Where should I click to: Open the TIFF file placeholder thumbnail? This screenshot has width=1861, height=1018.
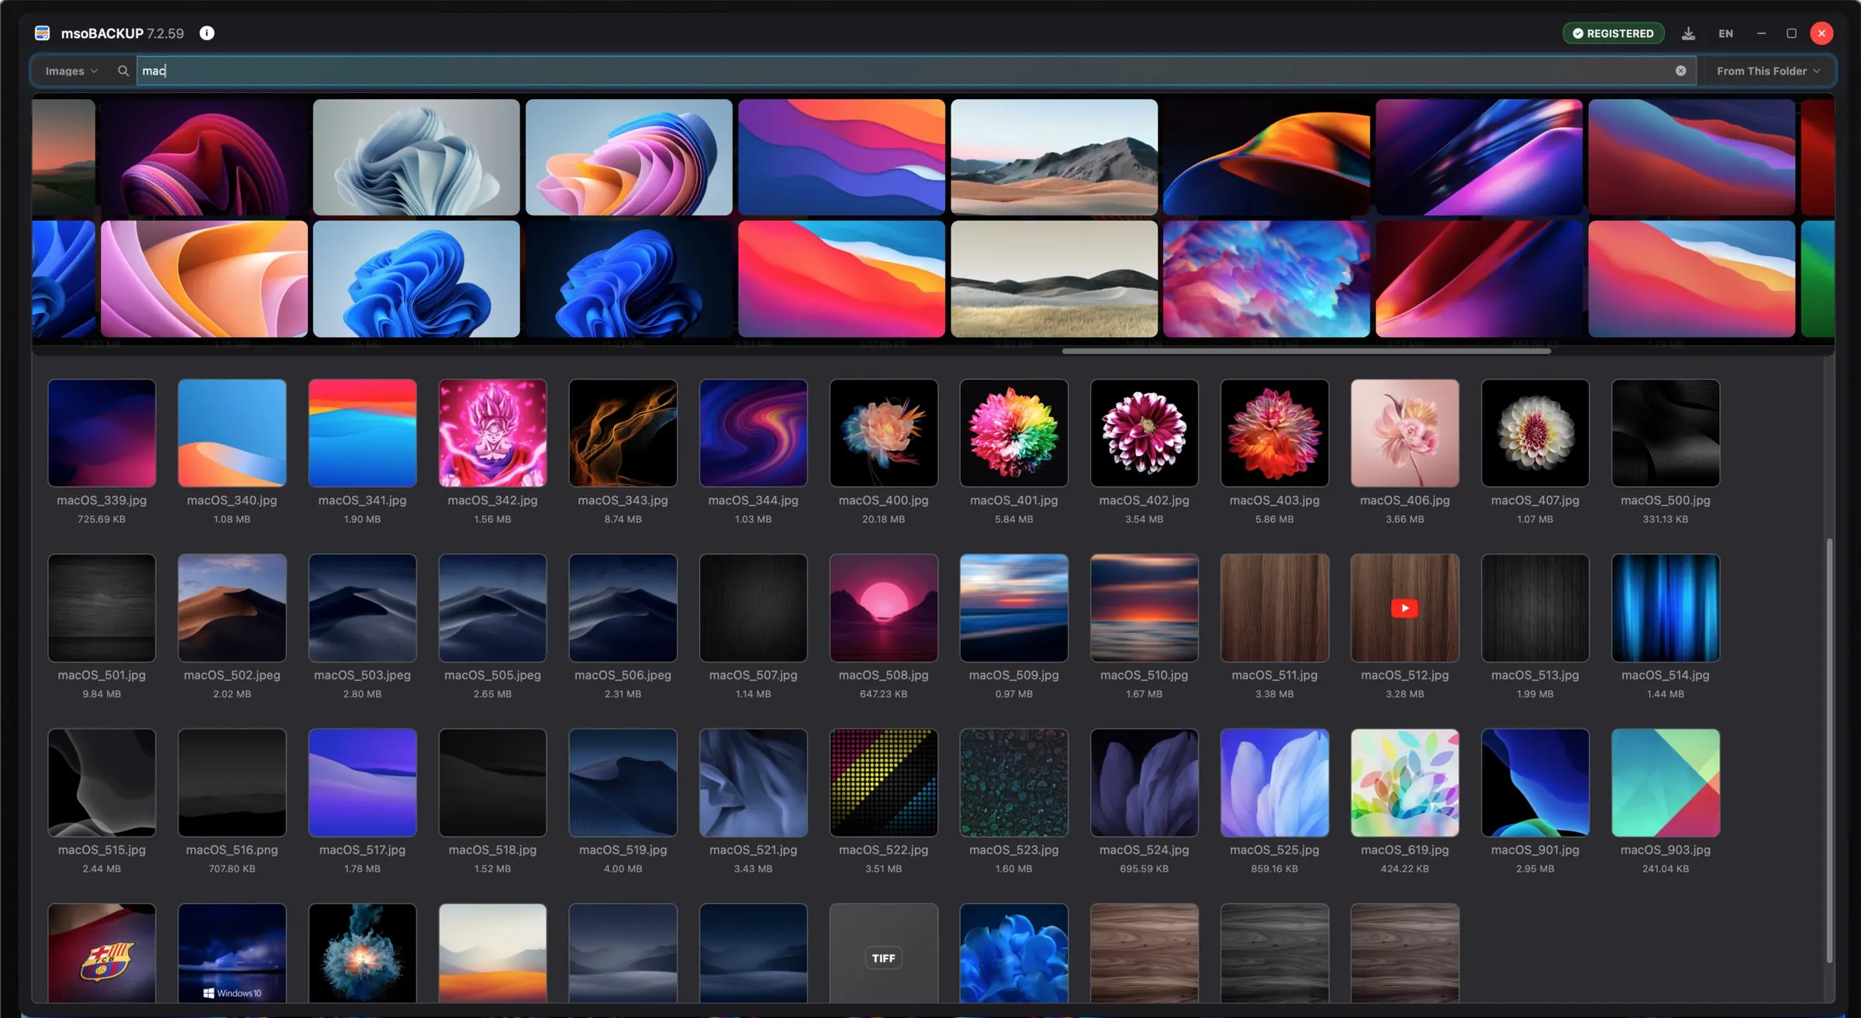(883, 954)
